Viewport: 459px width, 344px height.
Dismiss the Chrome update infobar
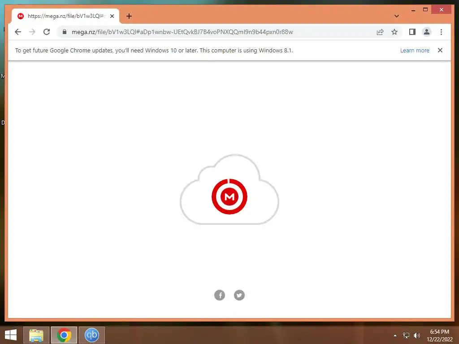coord(440,50)
